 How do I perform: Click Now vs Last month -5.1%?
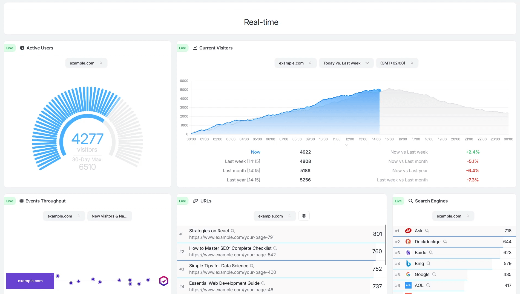(x=473, y=161)
